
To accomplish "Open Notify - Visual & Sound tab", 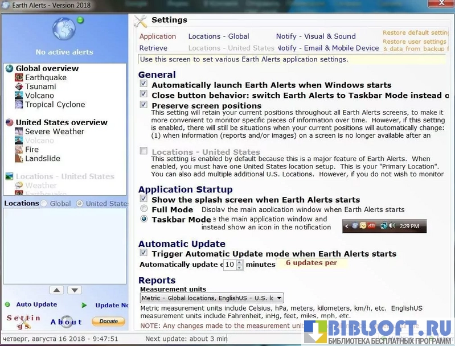I will (x=315, y=36).
